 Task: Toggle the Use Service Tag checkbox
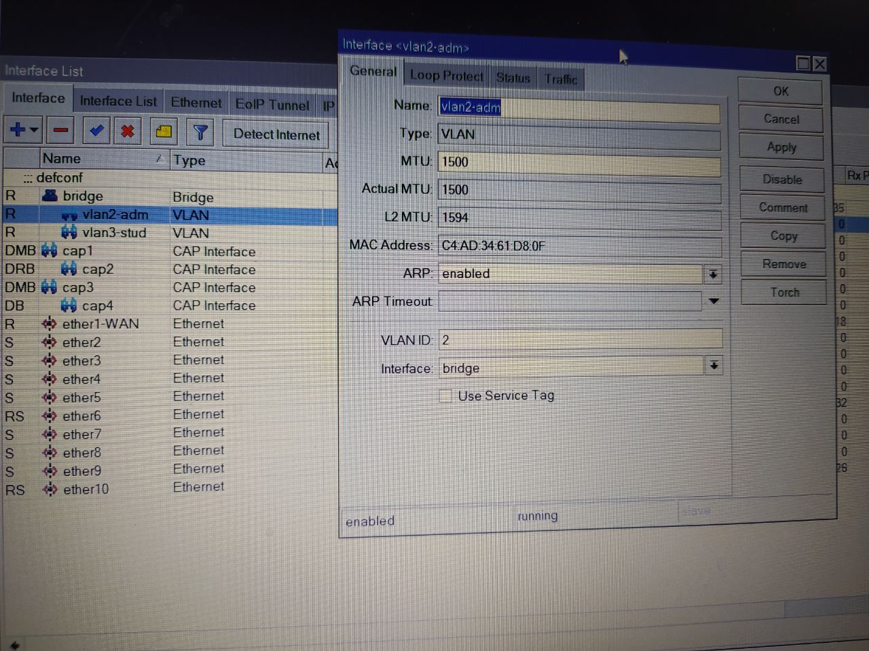point(445,395)
